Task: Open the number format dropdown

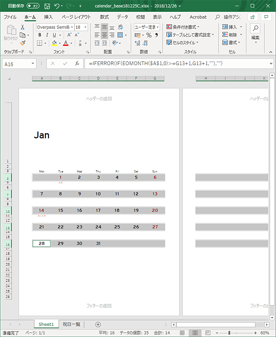Action: coord(158,27)
